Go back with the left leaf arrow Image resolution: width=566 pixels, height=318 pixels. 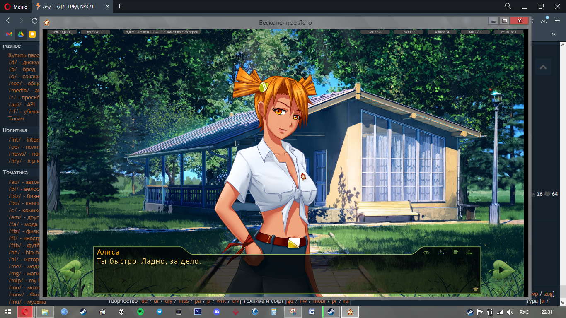click(x=71, y=270)
